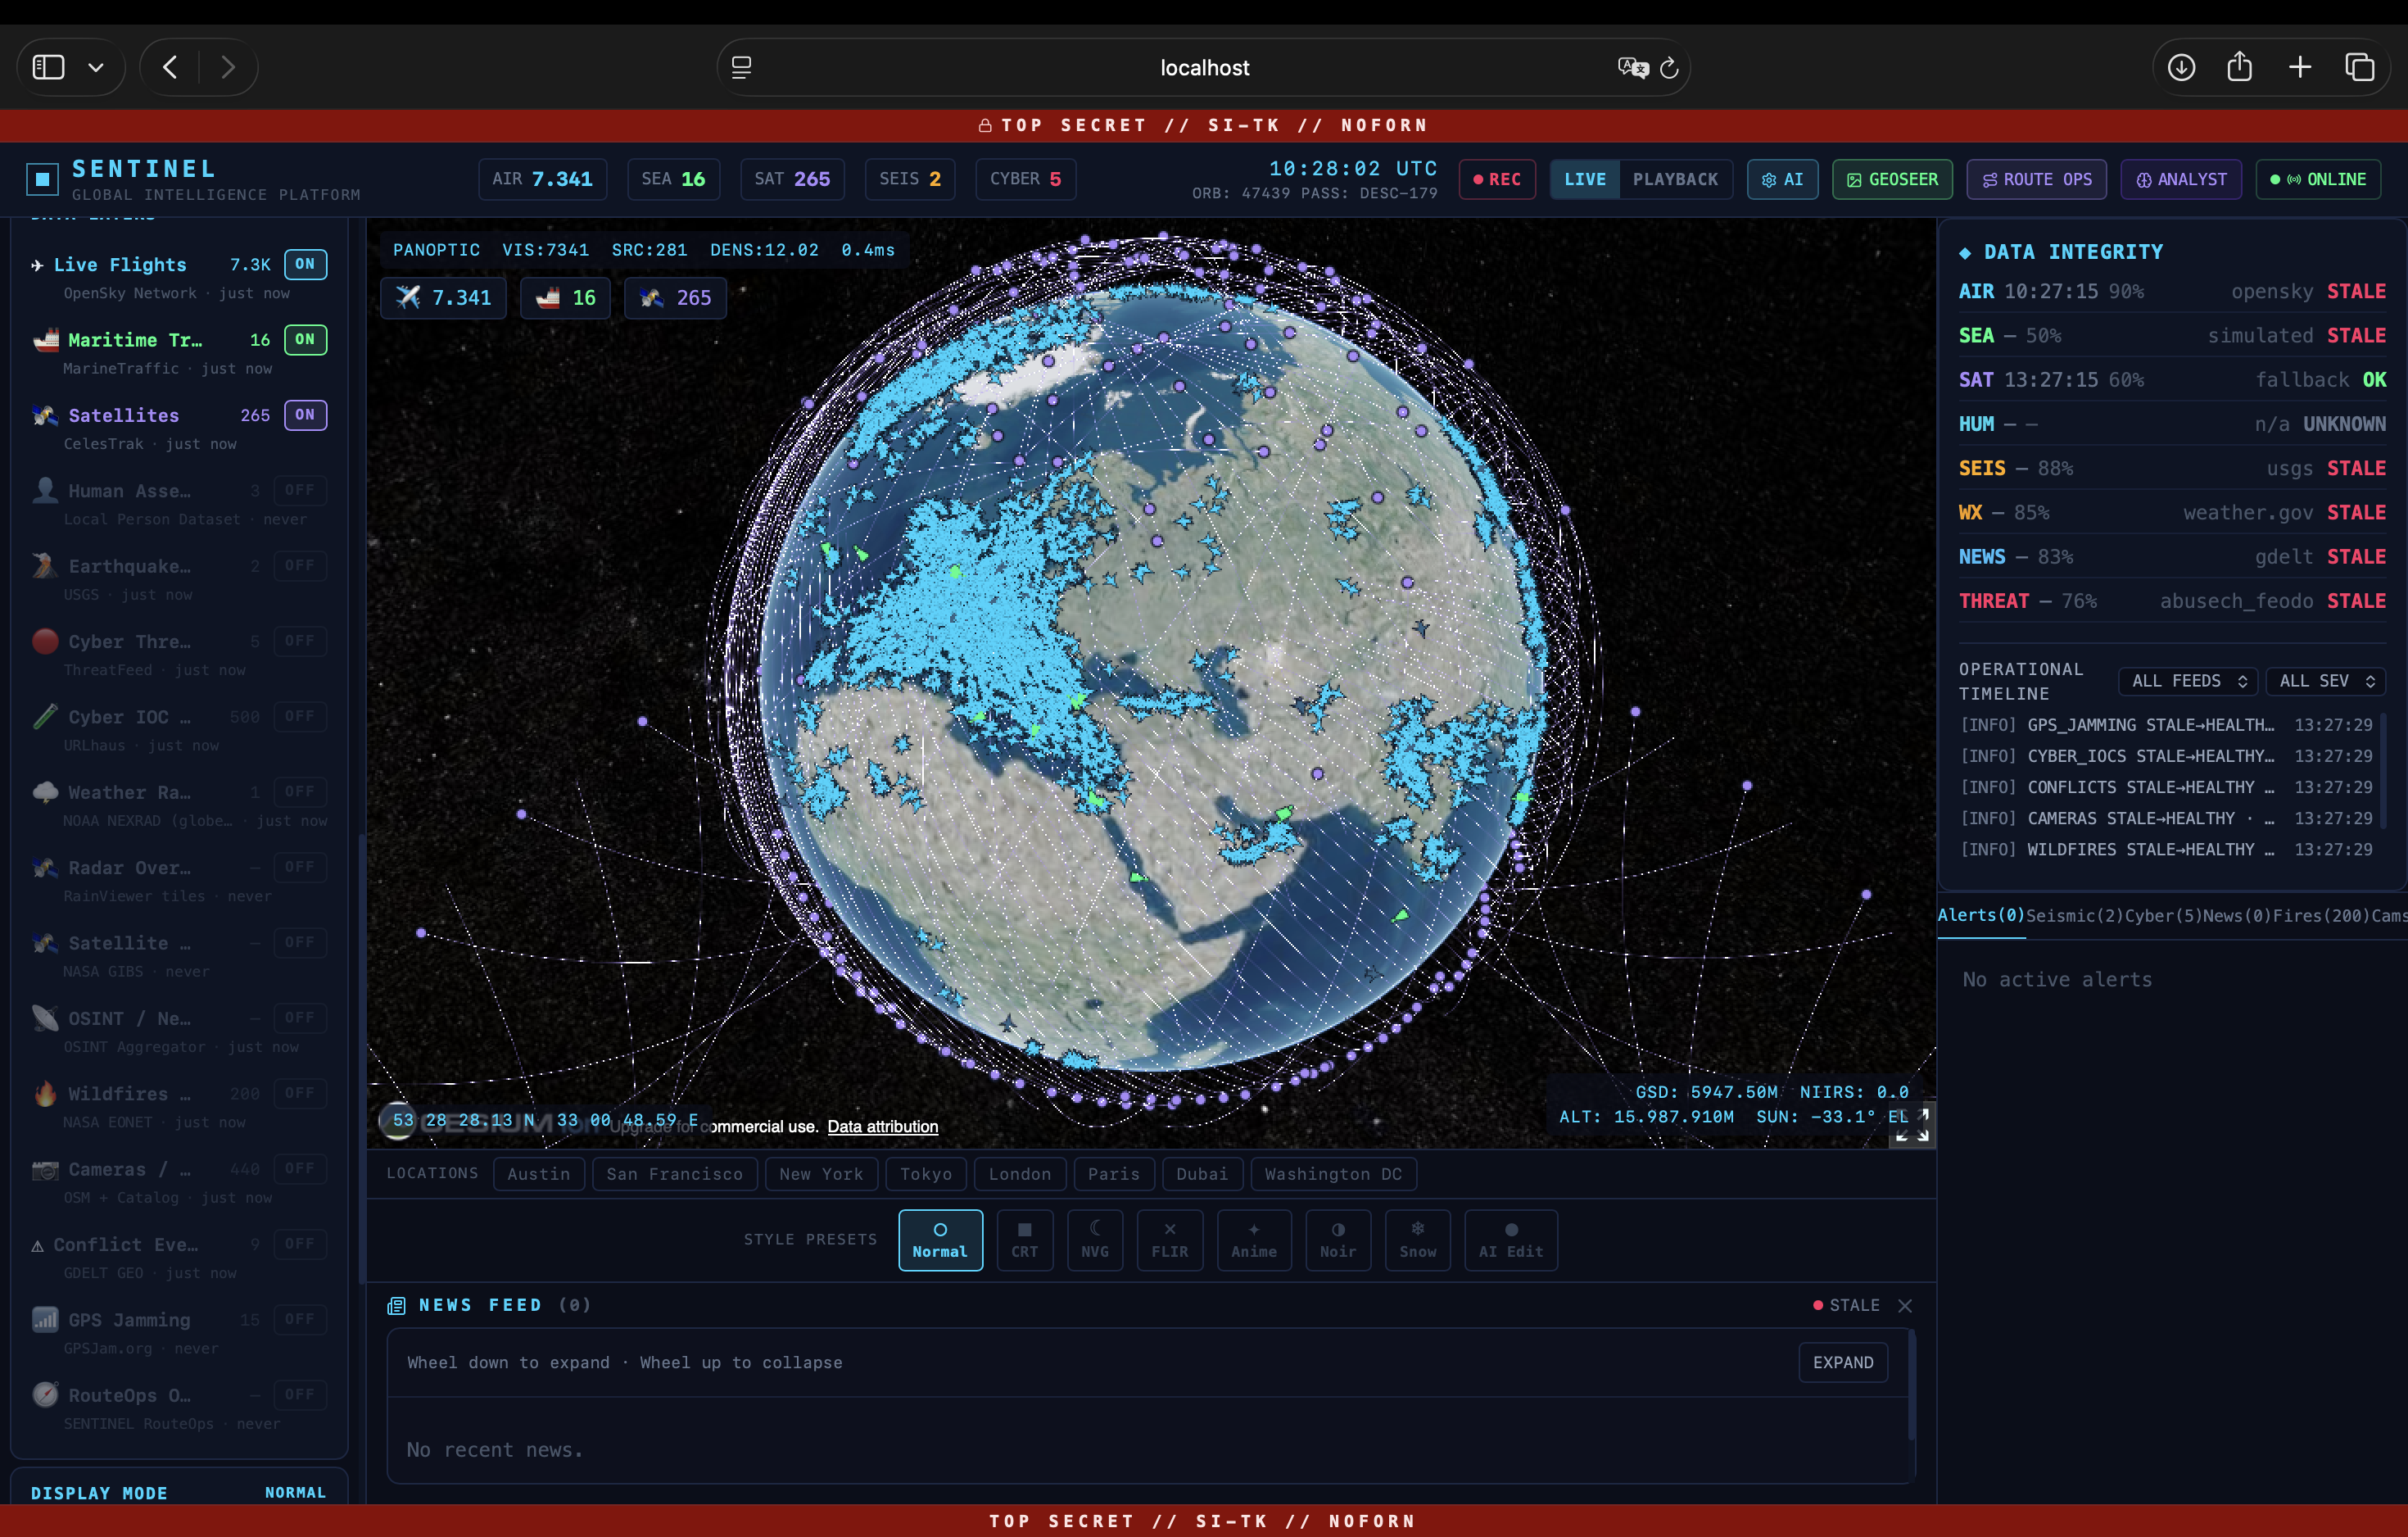2408x1537 pixels.
Task: Open the Data attribution link
Action: 882,1126
